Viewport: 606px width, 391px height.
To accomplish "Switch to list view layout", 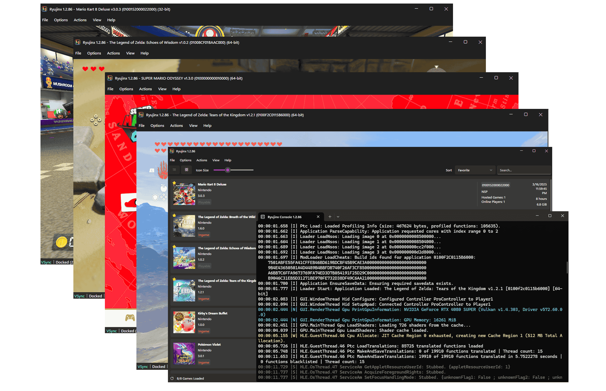I will [174, 170].
